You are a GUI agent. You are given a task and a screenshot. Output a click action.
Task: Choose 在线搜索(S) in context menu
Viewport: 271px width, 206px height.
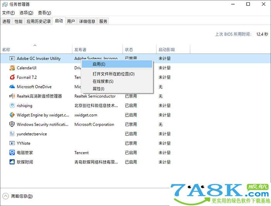tap(117, 81)
